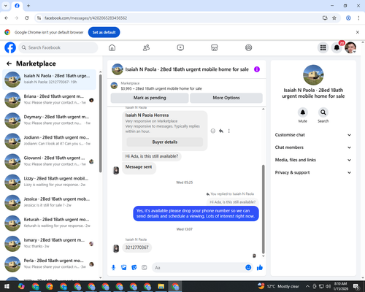
Task: Select the Isaiah N Paola conversation
Action: [x=49, y=80]
